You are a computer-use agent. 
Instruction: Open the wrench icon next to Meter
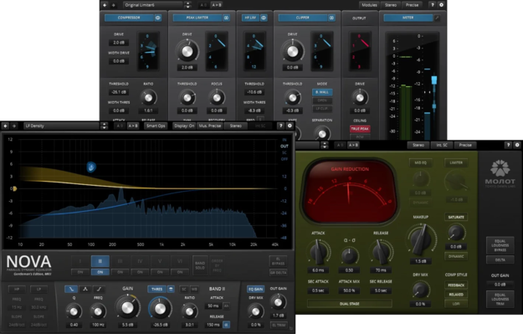click(437, 18)
